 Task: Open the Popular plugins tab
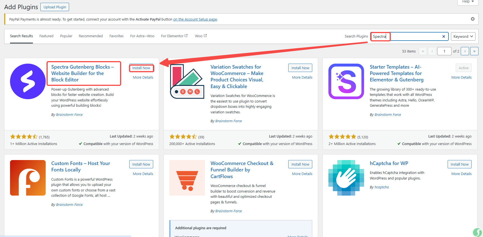tap(66, 36)
